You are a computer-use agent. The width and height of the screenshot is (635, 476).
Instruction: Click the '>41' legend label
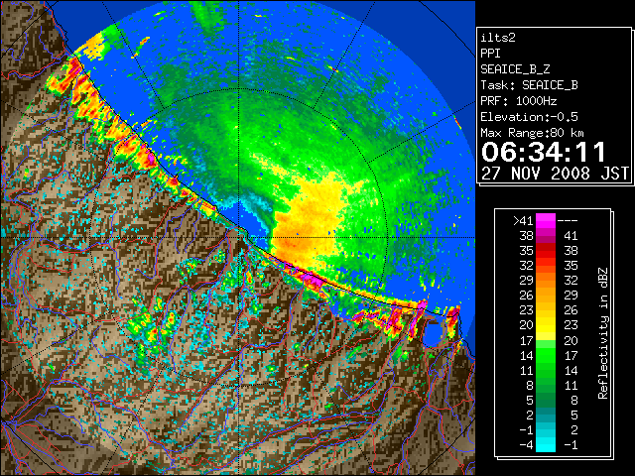point(523,220)
